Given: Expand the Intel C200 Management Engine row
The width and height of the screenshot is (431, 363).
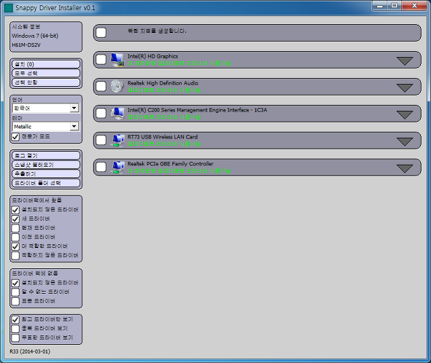Looking at the screenshot, I should (x=405, y=114).
